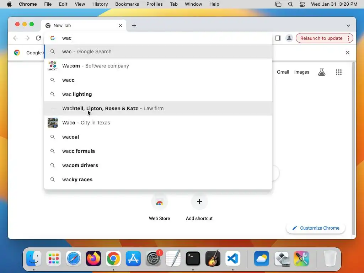
Task: Select the 'wacc' search suggestion
Action: coord(158,80)
